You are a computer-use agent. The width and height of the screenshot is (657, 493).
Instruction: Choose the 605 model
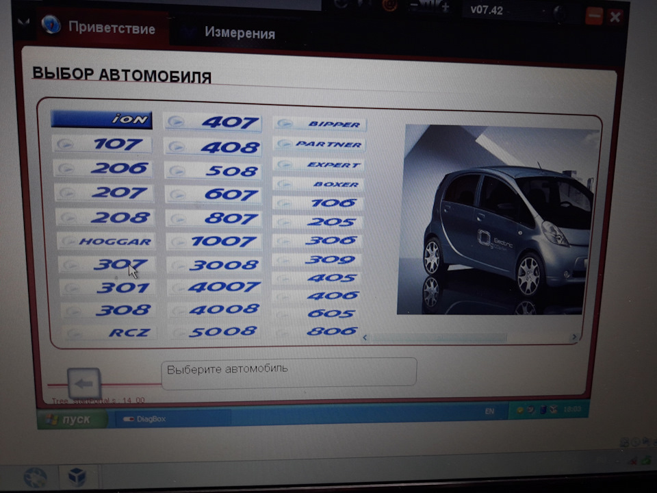[316, 313]
